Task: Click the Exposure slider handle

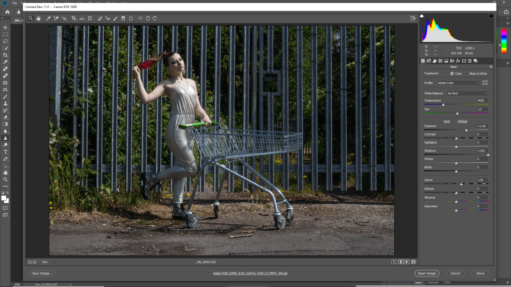Action: tap(467, 130)
